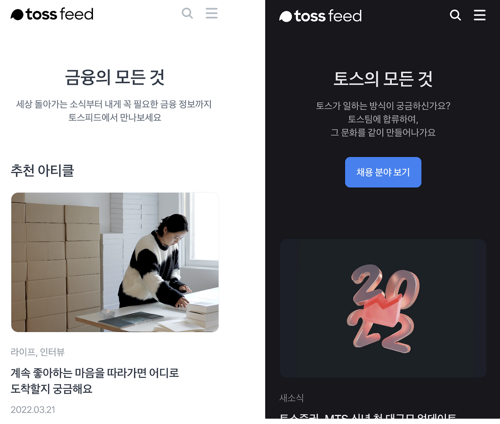Click the search icon on dark screen
This screenshot has height=424, width=500.
point(455,15)
